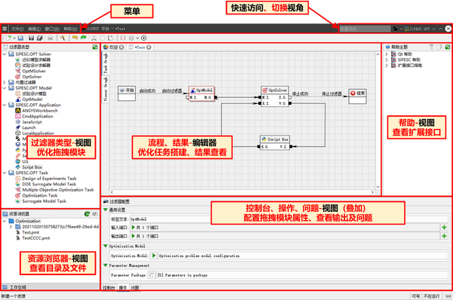Collapse the SiPESC.OPT Task tree node
The width and height of the screenshot is (453, 300).
[x=5, y=173]
